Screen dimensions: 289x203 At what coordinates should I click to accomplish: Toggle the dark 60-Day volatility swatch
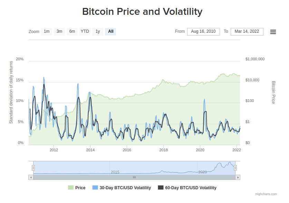pyautogui.click(x=161, y=187)
